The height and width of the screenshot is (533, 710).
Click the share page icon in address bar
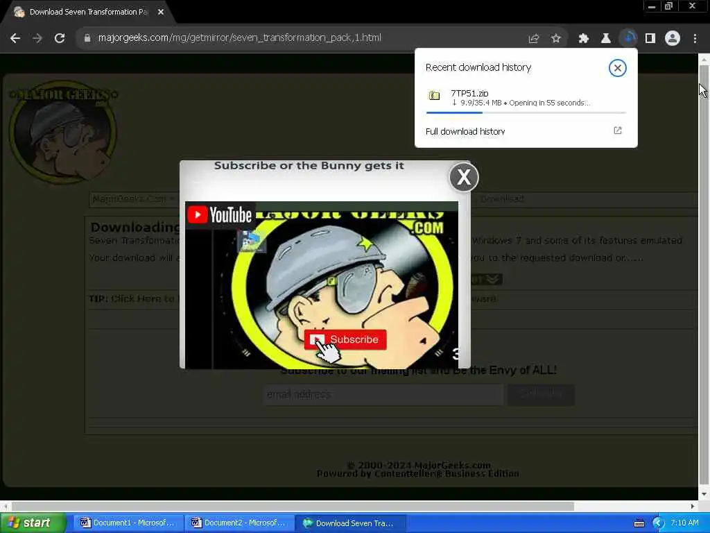[534, 39]
